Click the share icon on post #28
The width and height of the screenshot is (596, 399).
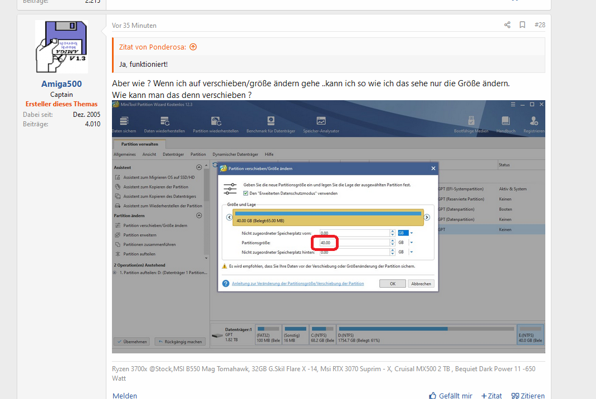coord(507,24)
